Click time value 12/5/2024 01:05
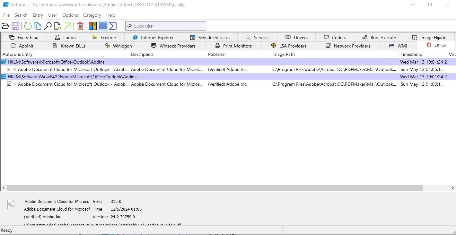This screenshot has height=235, width=456. coord(126,209)
